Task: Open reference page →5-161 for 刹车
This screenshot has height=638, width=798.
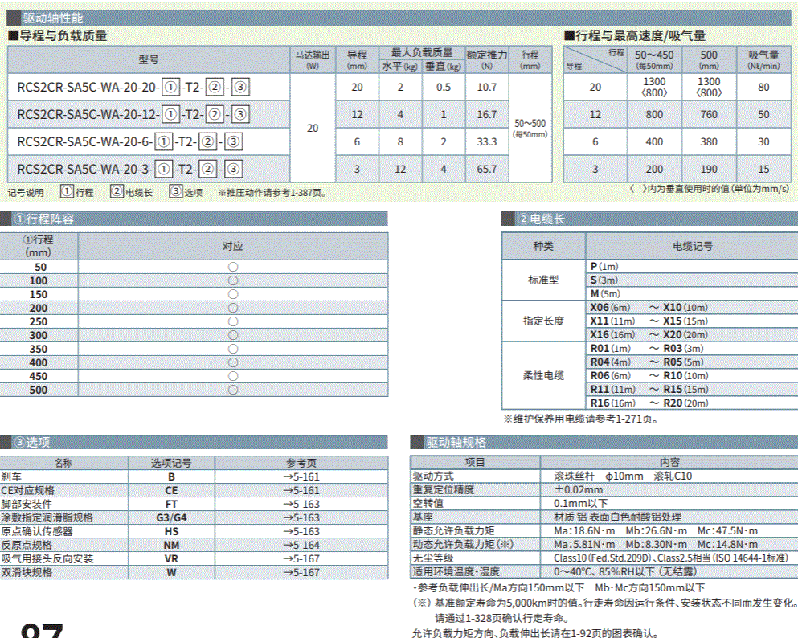Action: (x=301, y=476)
